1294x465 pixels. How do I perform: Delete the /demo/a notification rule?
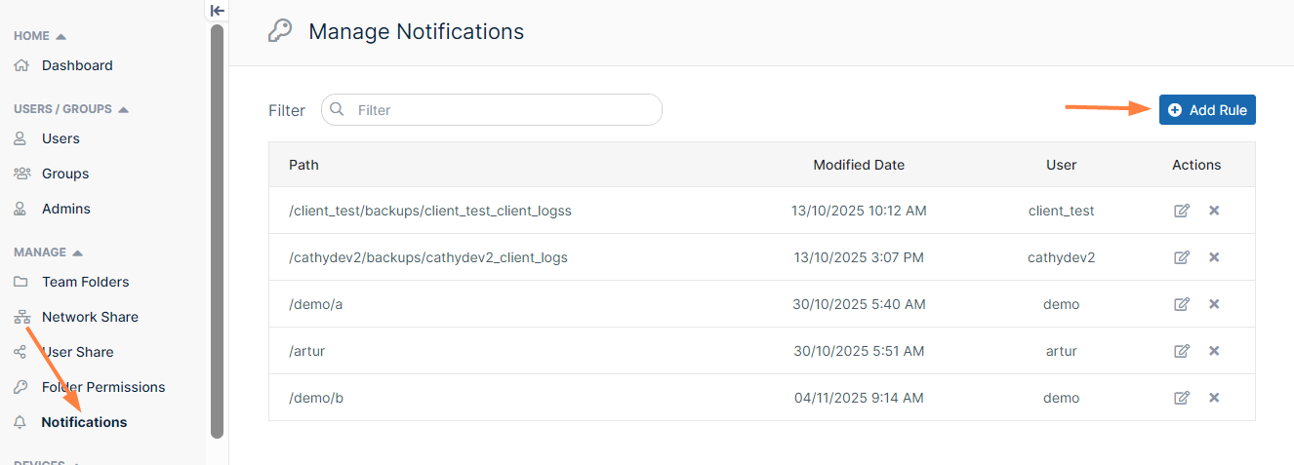point(1214,304)
